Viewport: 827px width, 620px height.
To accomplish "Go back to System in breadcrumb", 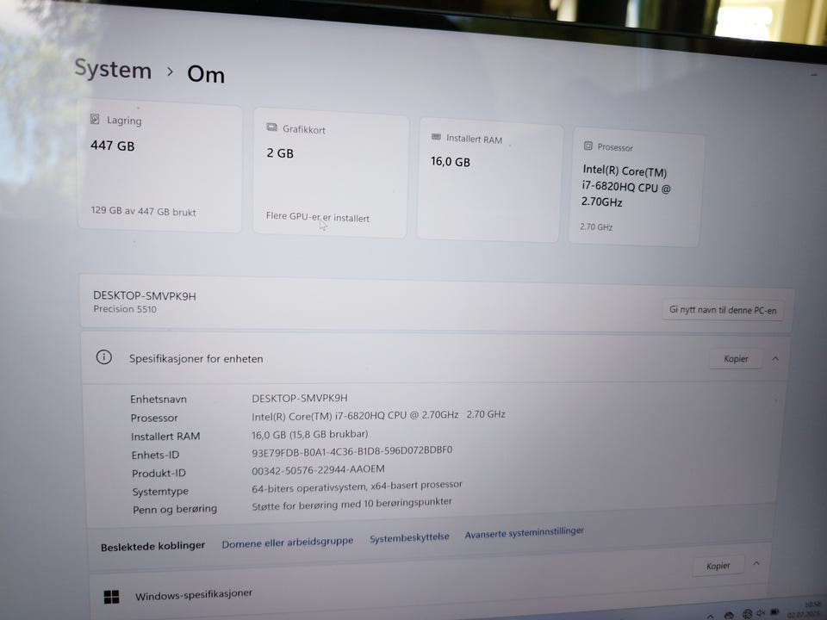I will tap(113, 69).
